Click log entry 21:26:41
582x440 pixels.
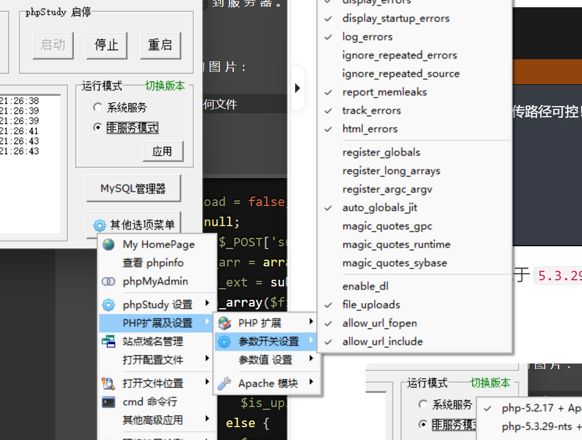click(20, 131)
